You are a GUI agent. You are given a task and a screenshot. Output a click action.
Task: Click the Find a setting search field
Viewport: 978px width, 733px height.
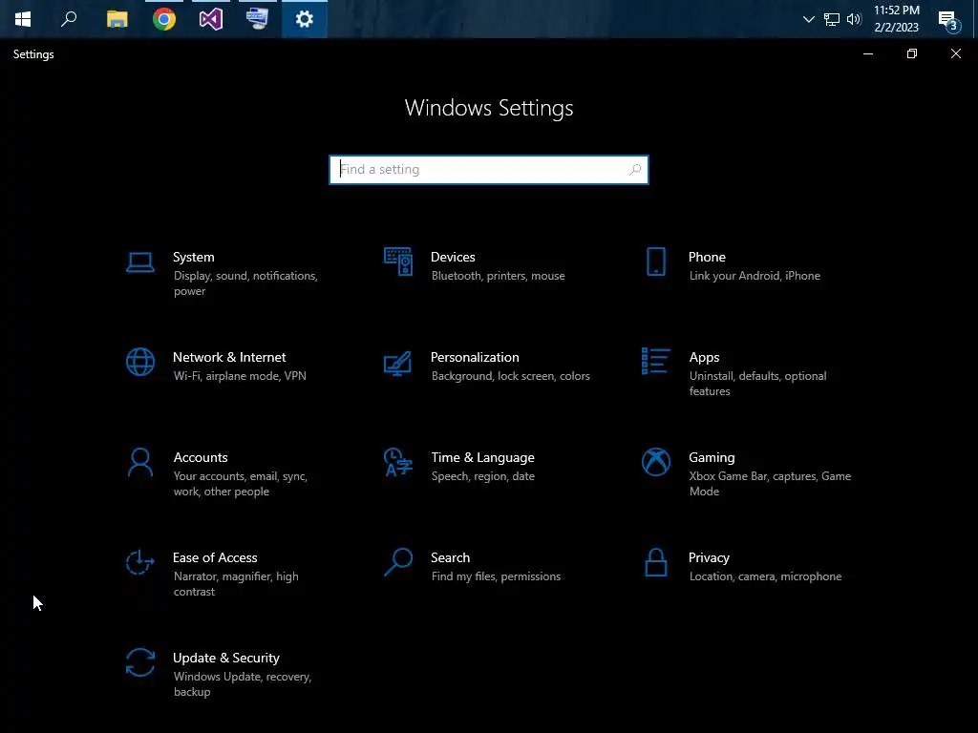point(489,170)
